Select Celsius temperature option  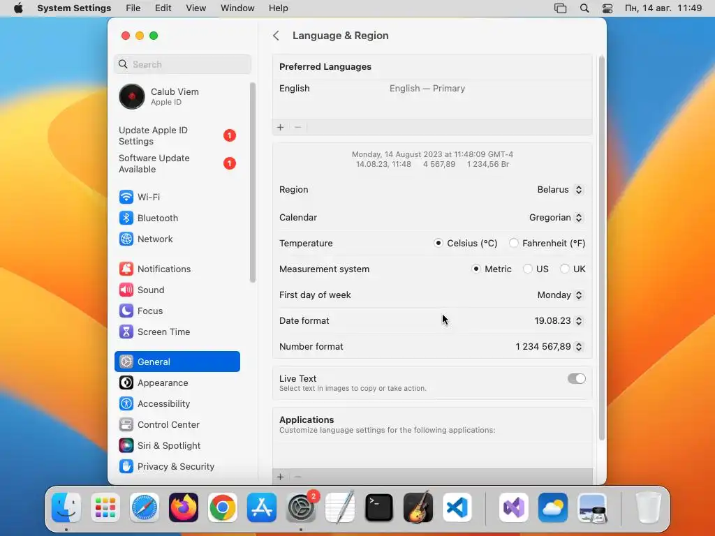[x=438, y=243]
